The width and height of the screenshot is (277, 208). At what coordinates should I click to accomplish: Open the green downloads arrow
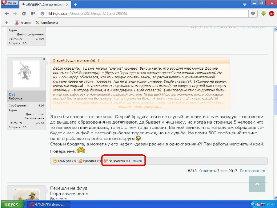point(263,14)
